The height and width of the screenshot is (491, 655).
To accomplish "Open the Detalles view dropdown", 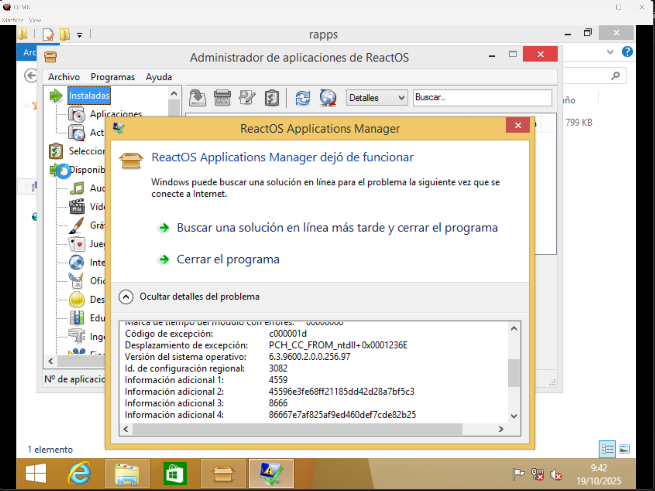I will pyautogui.click(x=377, y=98).
